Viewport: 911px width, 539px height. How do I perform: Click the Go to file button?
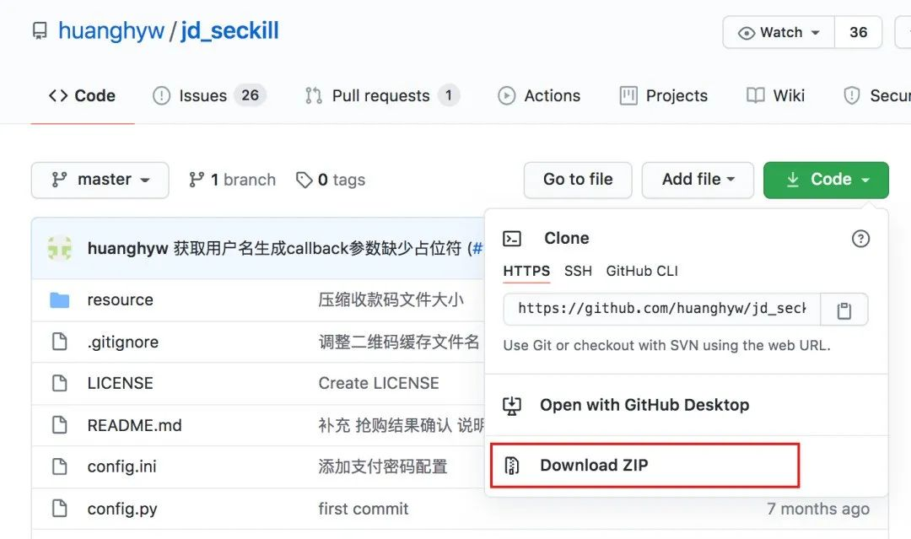pos(578,180)
